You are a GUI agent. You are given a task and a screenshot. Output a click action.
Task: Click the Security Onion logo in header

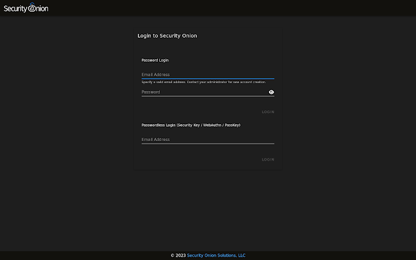coord(26,8)
